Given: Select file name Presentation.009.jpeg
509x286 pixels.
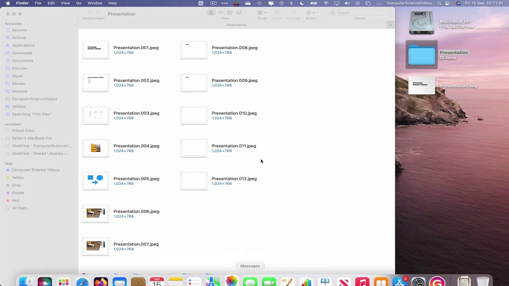Looking at the screenshot, I should 235,80.
